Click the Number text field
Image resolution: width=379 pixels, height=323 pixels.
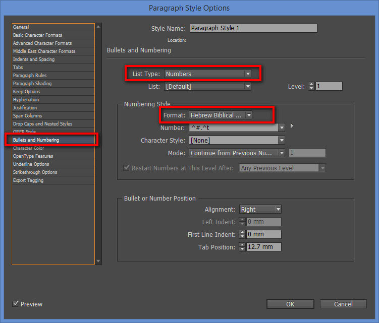(234, 127)
